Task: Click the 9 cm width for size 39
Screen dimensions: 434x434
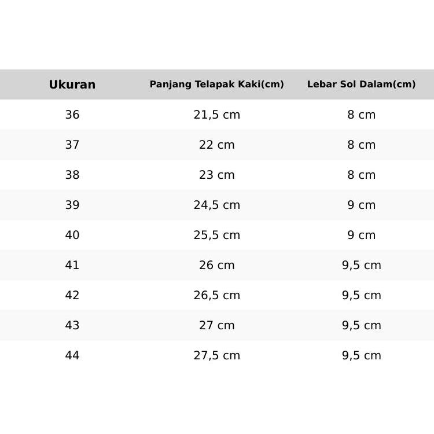Action: tap(361, 205)
